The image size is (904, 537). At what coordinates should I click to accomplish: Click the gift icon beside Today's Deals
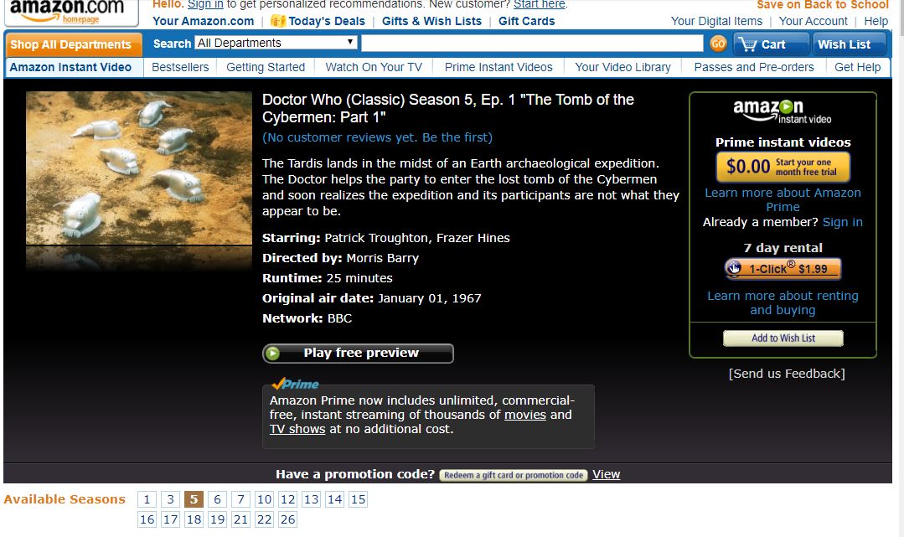[x=278, y=21]
